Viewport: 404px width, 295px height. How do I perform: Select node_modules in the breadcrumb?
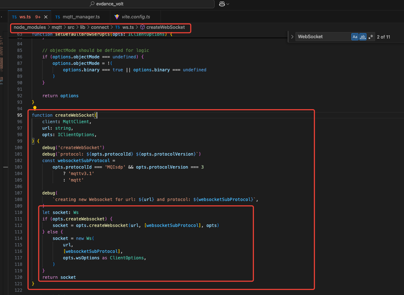tap(30, 27)
